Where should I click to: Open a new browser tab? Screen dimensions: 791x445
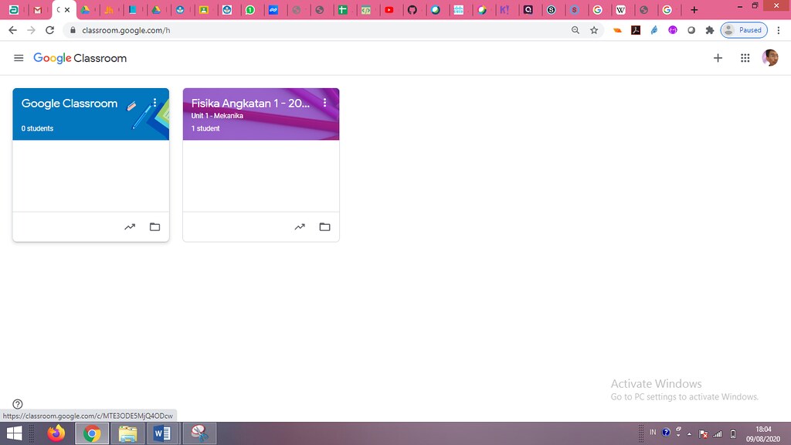click(694, 9)
